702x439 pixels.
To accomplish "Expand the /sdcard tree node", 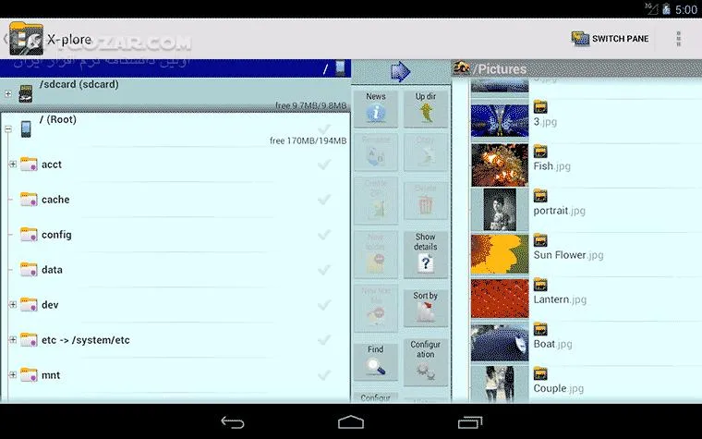I will (x=8, y=93).
